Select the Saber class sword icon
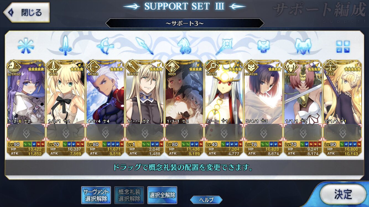 (x=66, y=46)
